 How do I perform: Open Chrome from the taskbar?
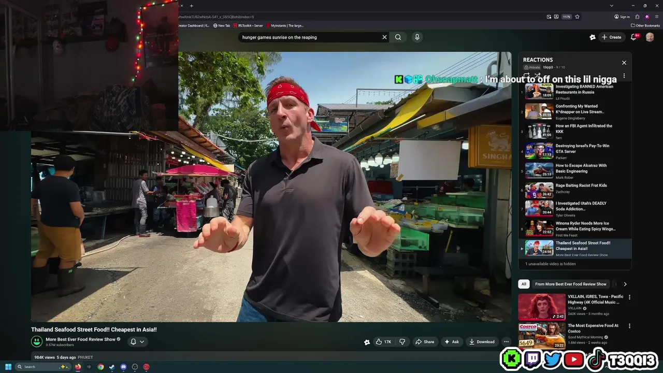(100, 367)
